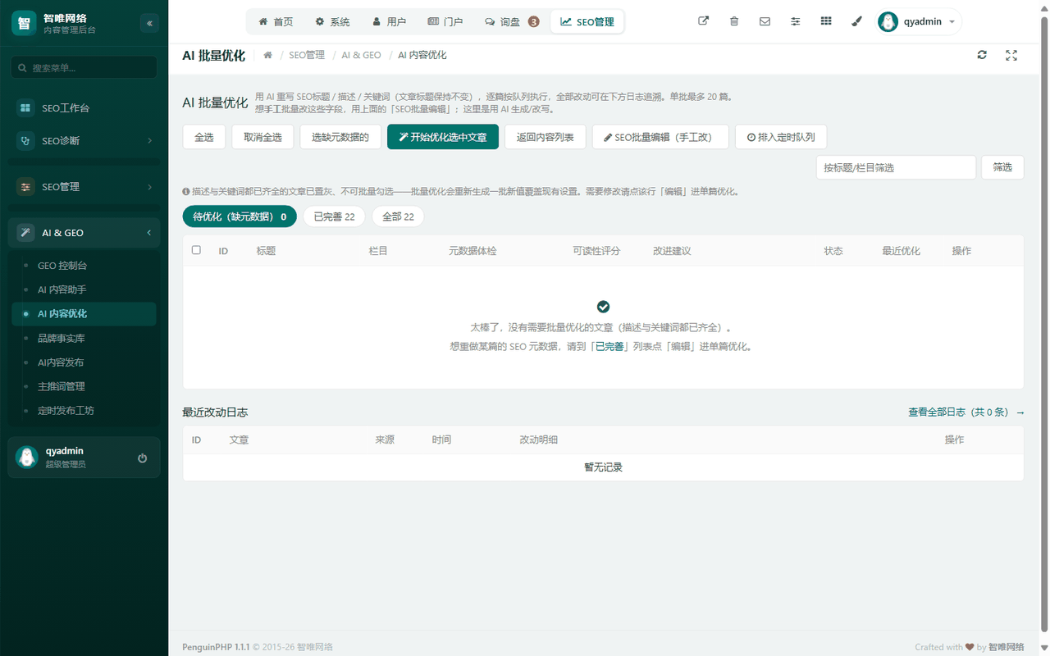The image size is (1050, 656).
Task: Click the 全选 button
Action: (x=204, y=137)
